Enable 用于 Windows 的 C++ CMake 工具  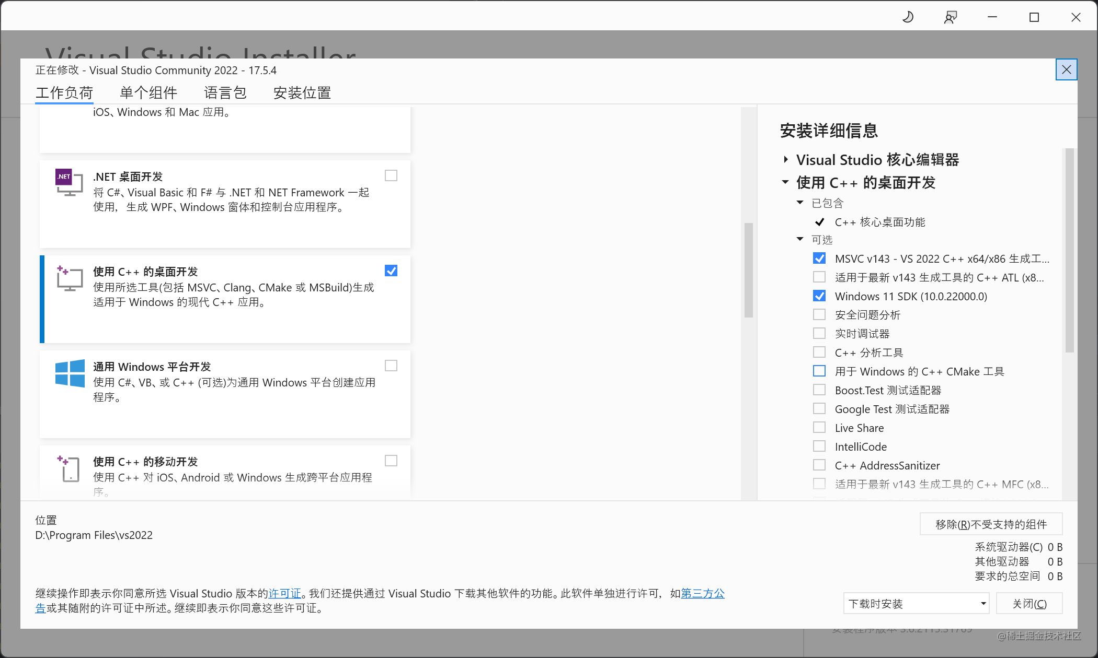819,371
